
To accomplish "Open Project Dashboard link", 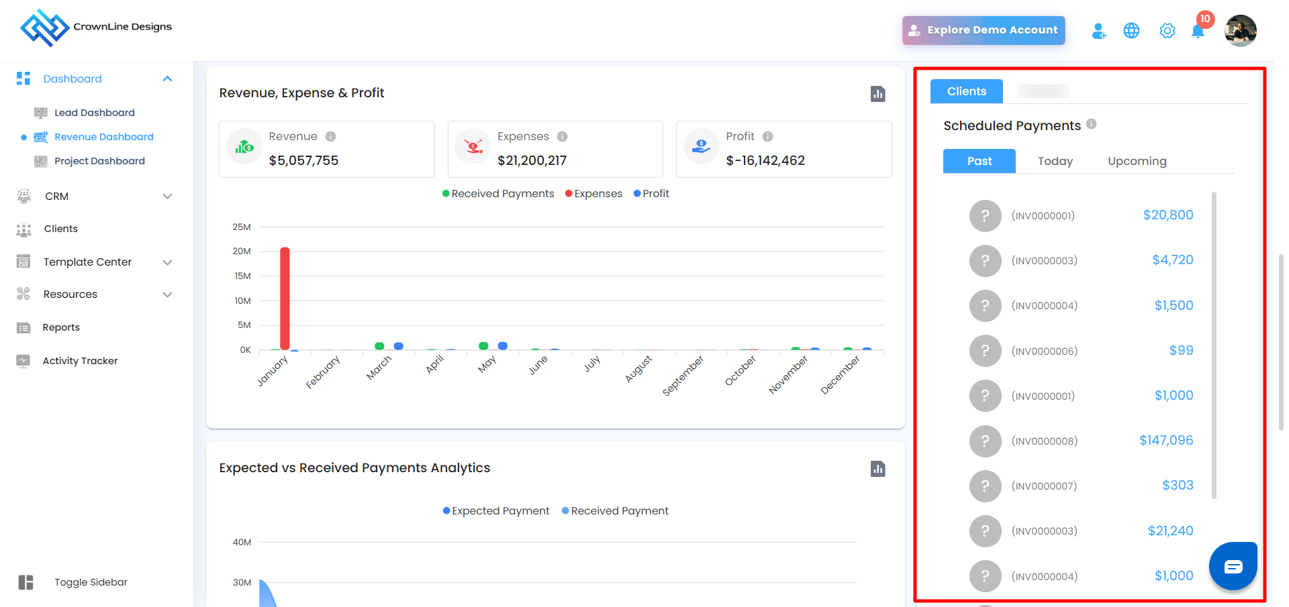I will [99, 161].
